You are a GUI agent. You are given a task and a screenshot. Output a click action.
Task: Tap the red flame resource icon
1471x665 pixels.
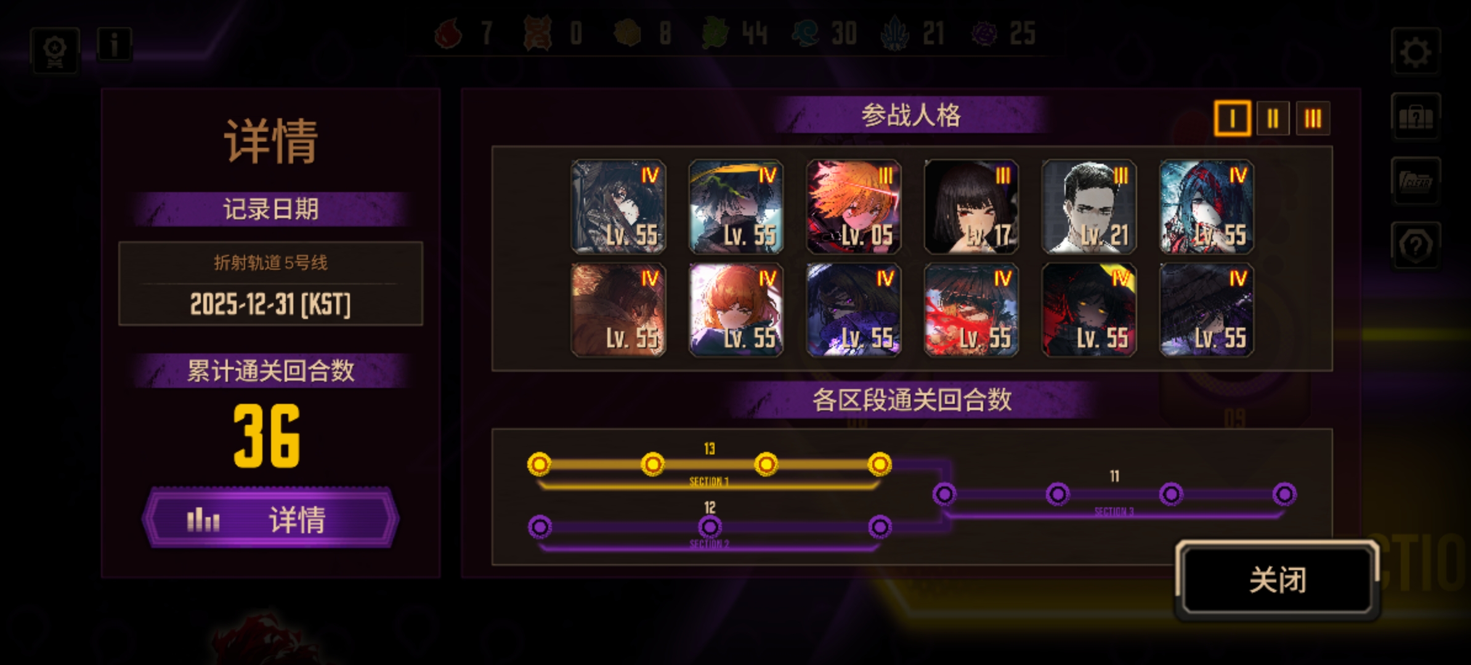pyautogui.click(x=448, y=33)
